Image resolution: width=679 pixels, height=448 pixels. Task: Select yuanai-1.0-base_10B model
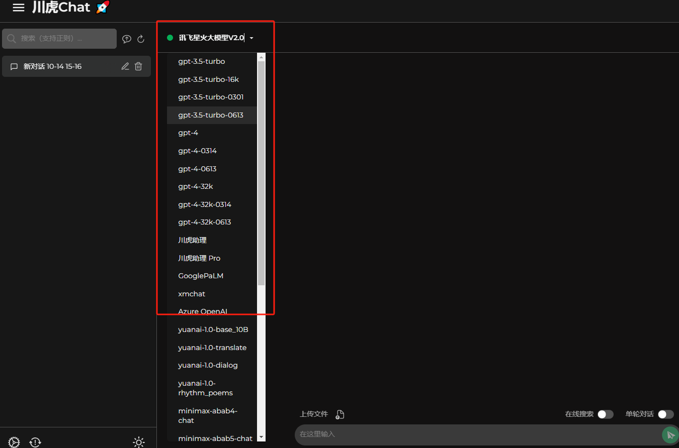(x=212, y=329)
